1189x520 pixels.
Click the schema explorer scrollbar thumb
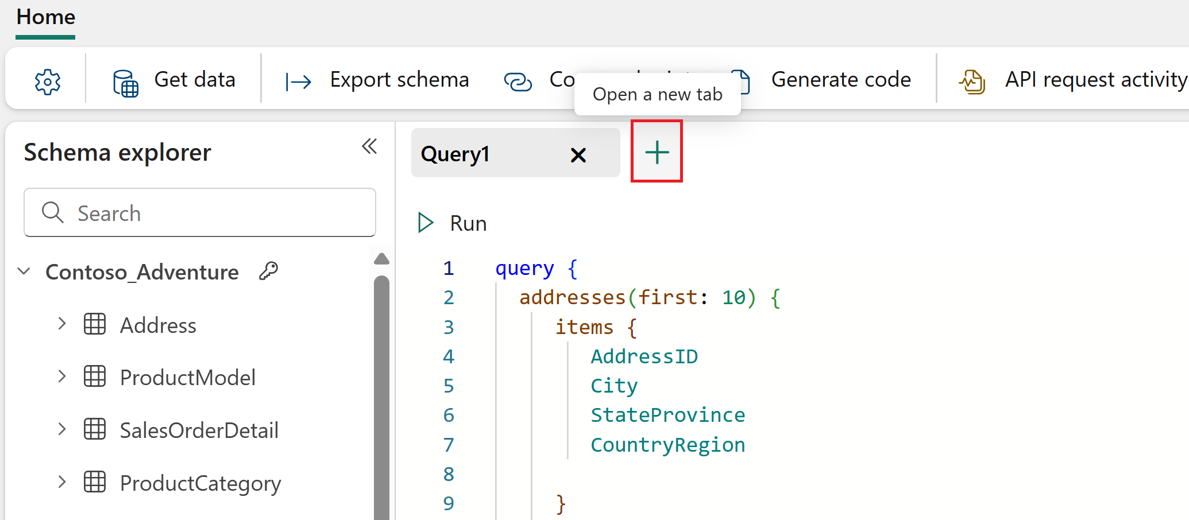(381, 398)
